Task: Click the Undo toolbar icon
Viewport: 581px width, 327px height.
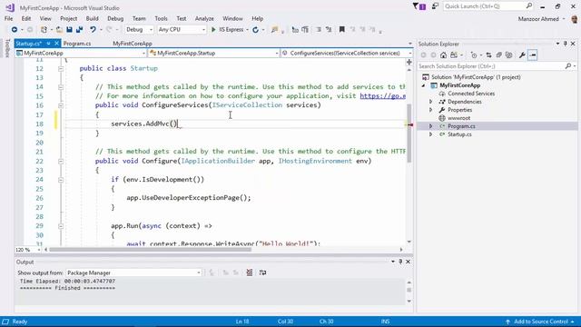Action: click(x=93, y=30)
